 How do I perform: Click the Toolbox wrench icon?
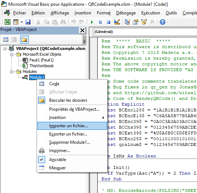pyautogui.click(x=152, y=22)
